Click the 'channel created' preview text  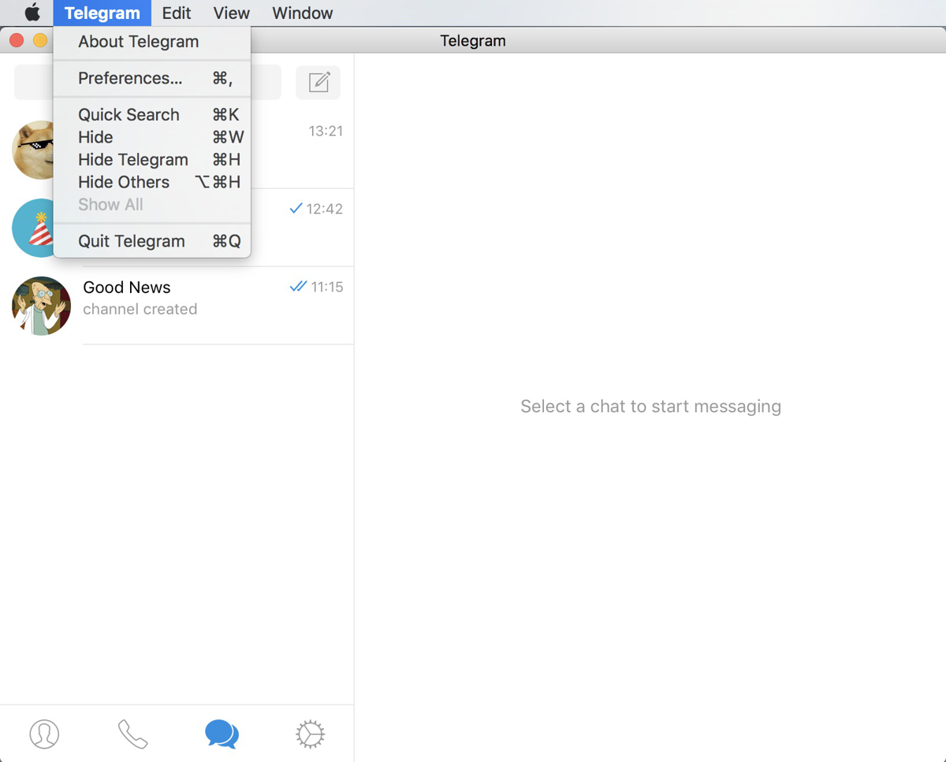coord(140,309)
